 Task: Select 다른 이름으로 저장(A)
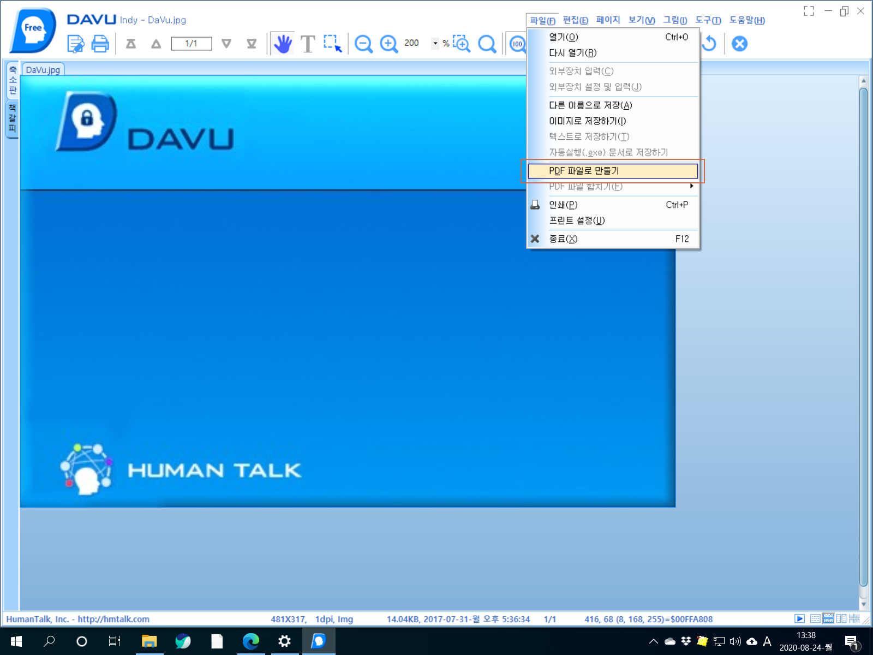[x=613, y=105]
